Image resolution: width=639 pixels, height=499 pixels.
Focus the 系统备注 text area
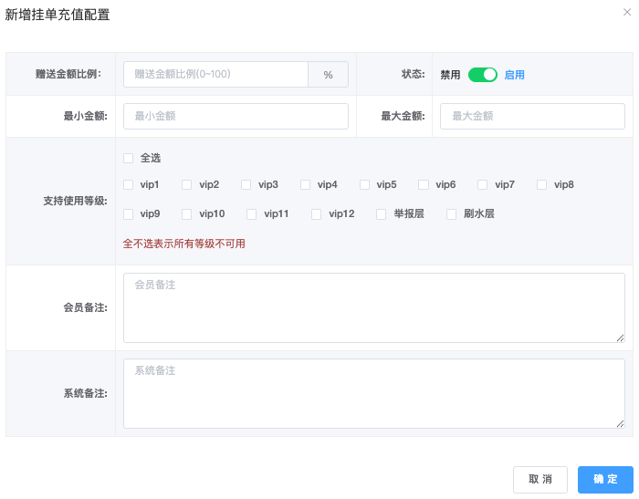point(373,393)
